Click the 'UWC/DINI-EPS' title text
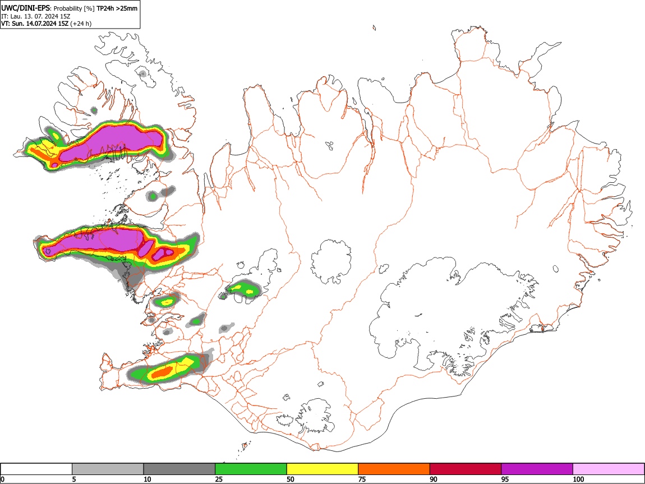Screen dimensions: 645x484 (x=25, y=8)
